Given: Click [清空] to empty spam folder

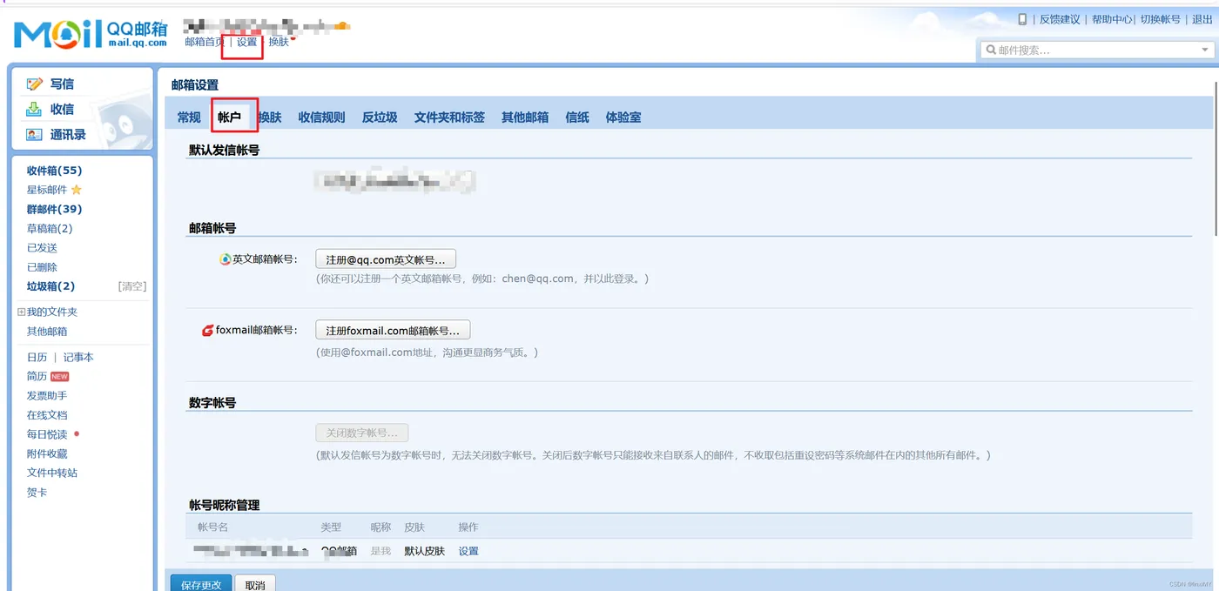Looking at the screenshot, I should (132, 286).
